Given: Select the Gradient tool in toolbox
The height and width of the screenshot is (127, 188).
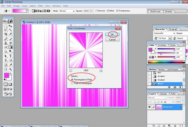Looking at the screenshot, I should pos(11,47).
